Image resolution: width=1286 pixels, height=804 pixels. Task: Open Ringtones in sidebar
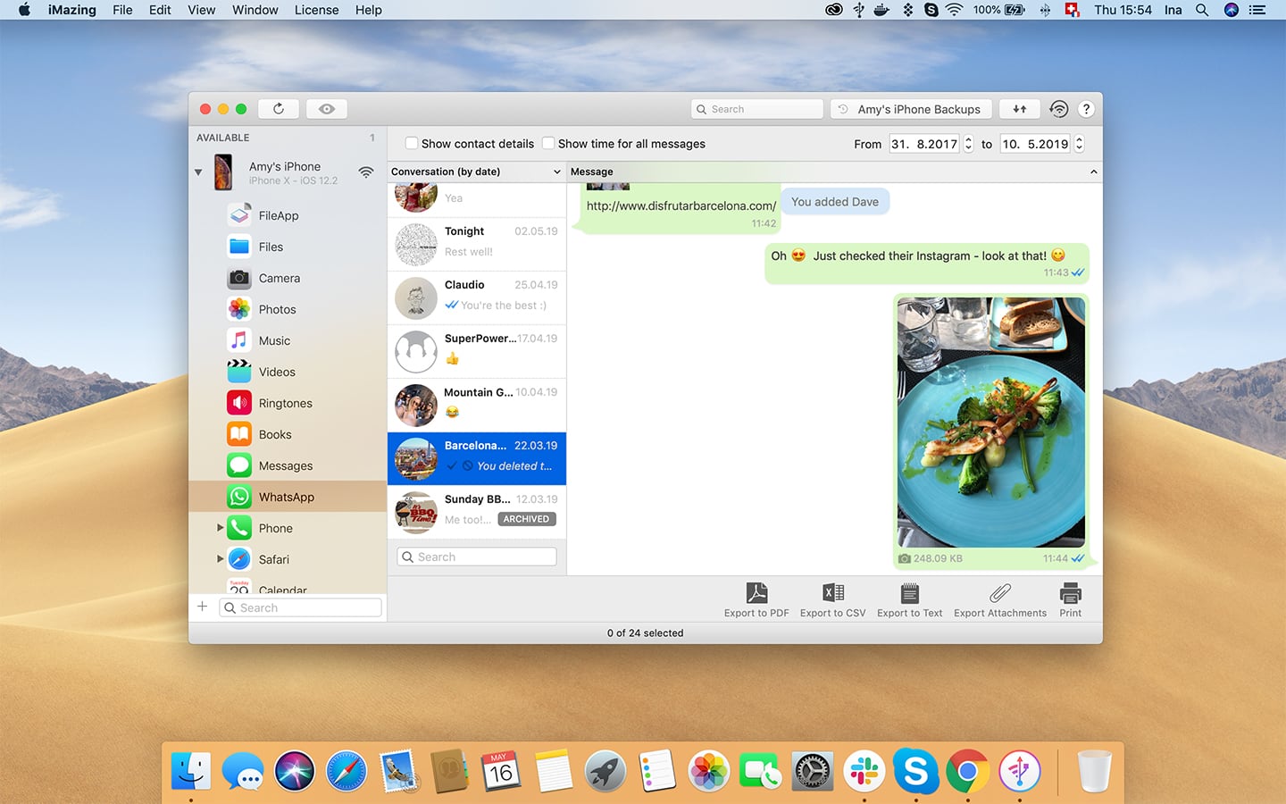click(x=288, y=403)
